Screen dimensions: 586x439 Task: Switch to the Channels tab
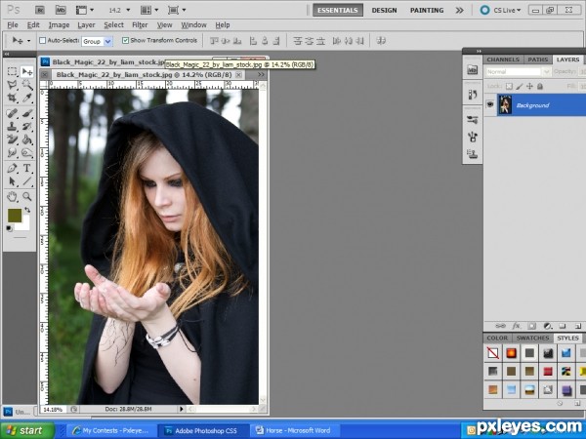pyautogui.click(x=503, y=60)
